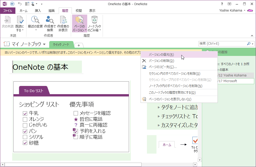Go back with the Back arrow button
This screenshot has height=167, width=256.
click(12, 4)
